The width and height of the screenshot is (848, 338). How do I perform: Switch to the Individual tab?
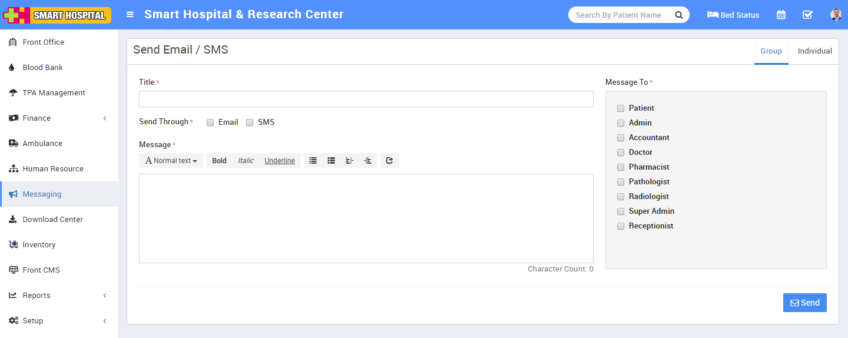tap(814, 51)
